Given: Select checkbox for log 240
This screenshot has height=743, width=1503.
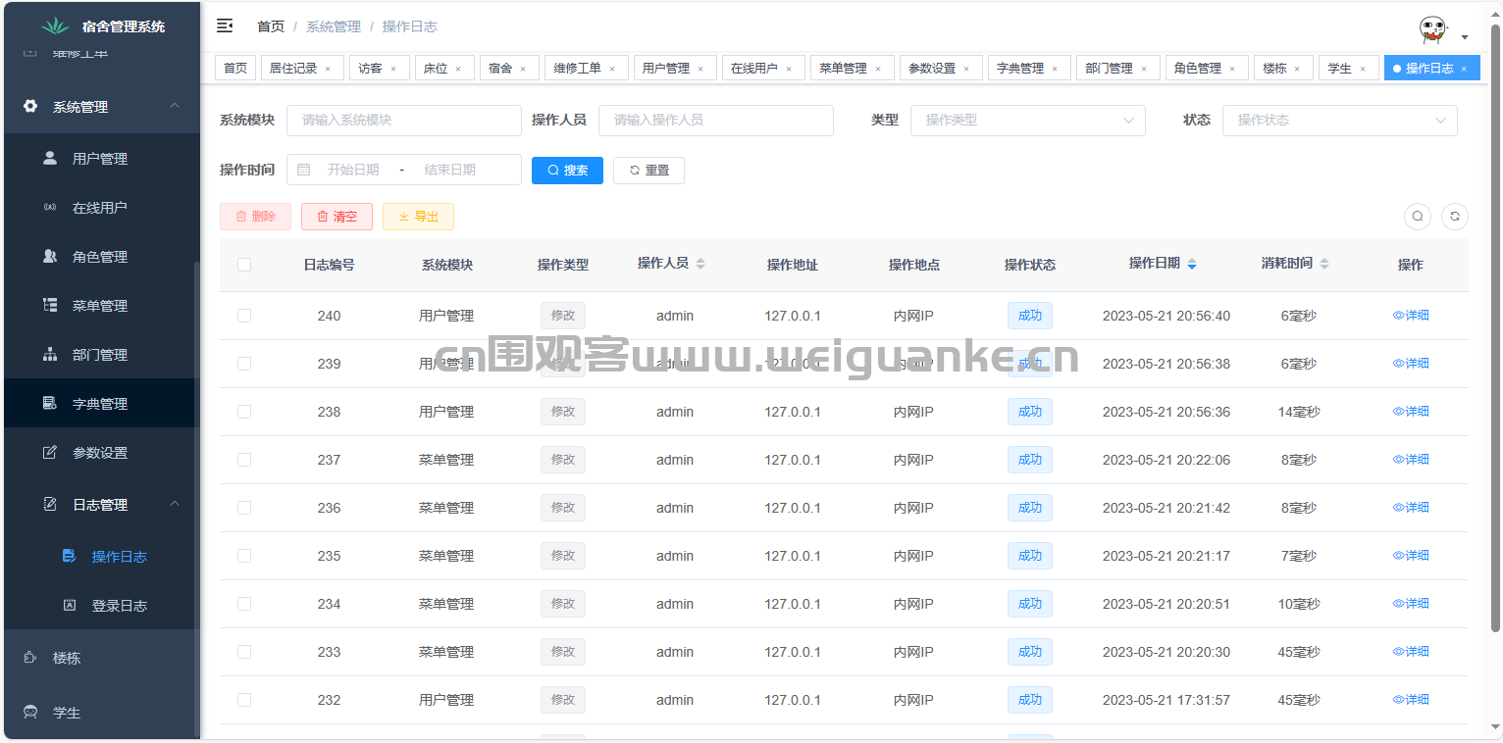Looking at the screenshot, I should point(244,316).
